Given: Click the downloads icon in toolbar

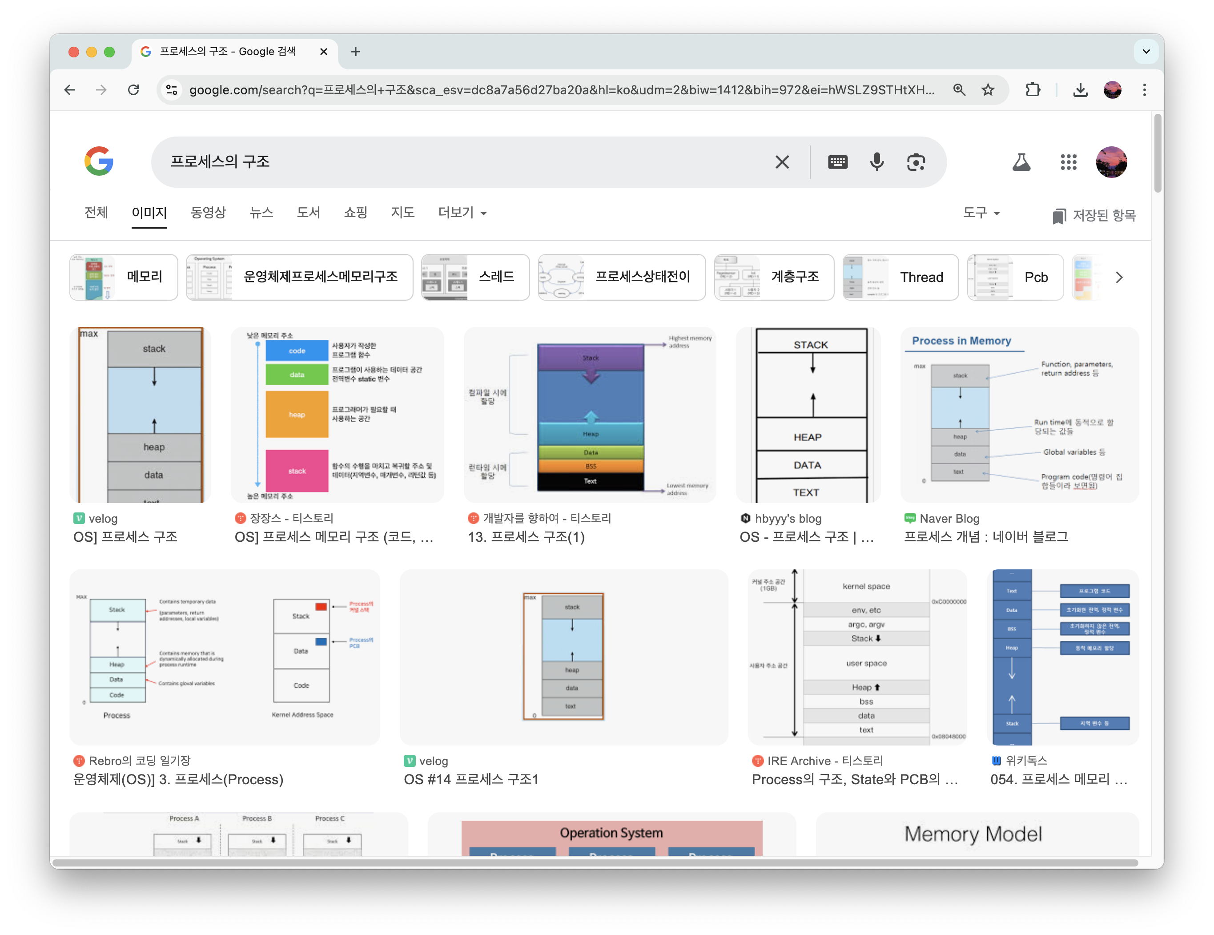Looking at the screenshot, I should [1080, 89].
